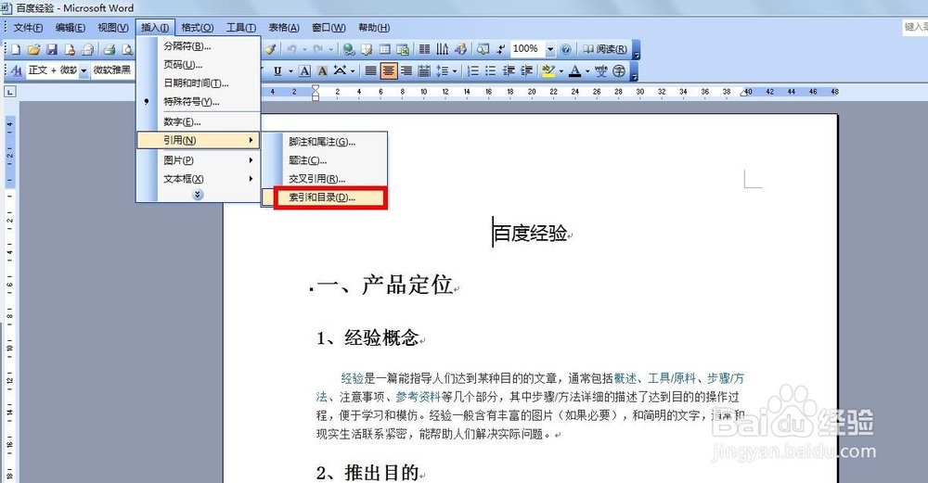Viewport: 928px width, 483px height.
Task: Click the 阅读(R) reading layout button
Action: click(604, 49)
